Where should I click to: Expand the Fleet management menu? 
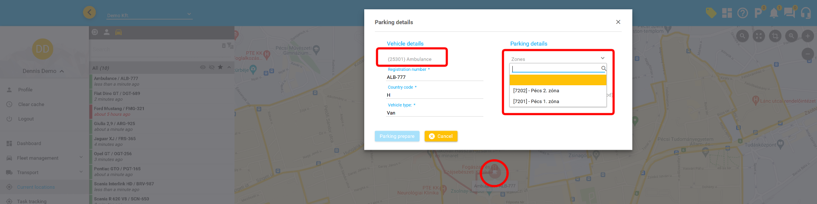[81, 158]
